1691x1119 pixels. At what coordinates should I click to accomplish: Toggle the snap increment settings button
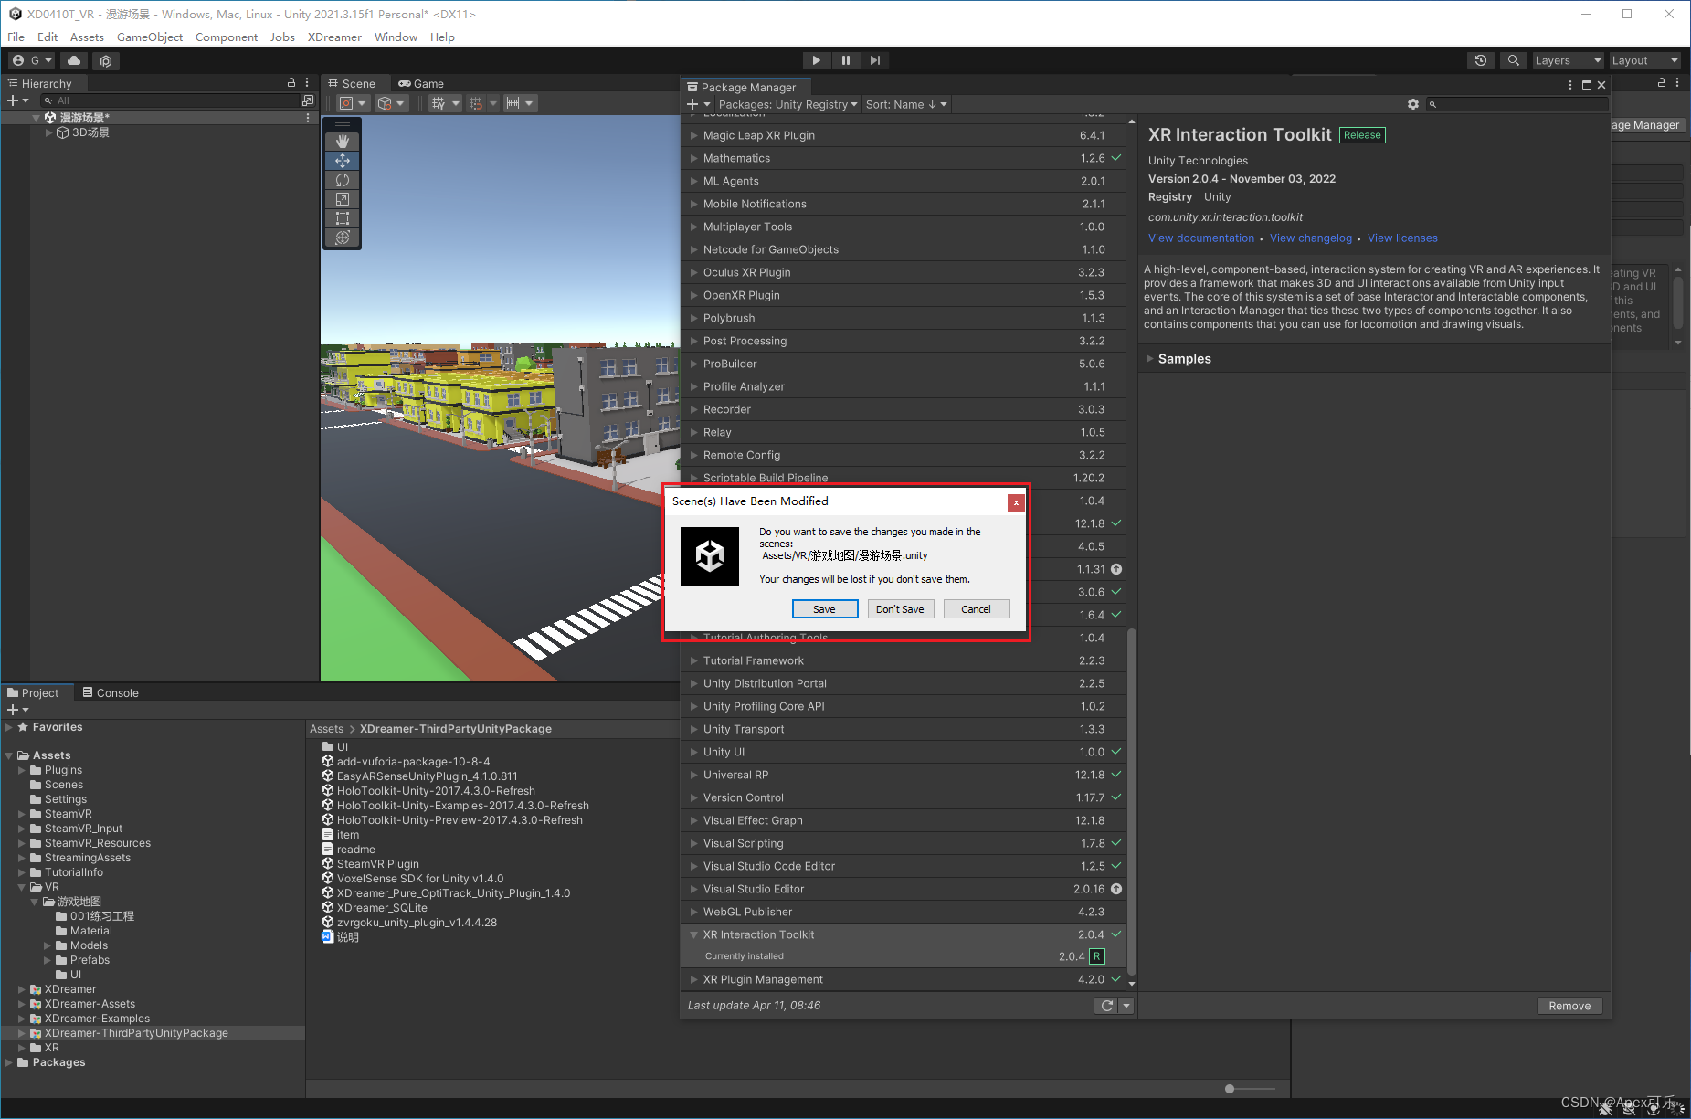(519, 103)
